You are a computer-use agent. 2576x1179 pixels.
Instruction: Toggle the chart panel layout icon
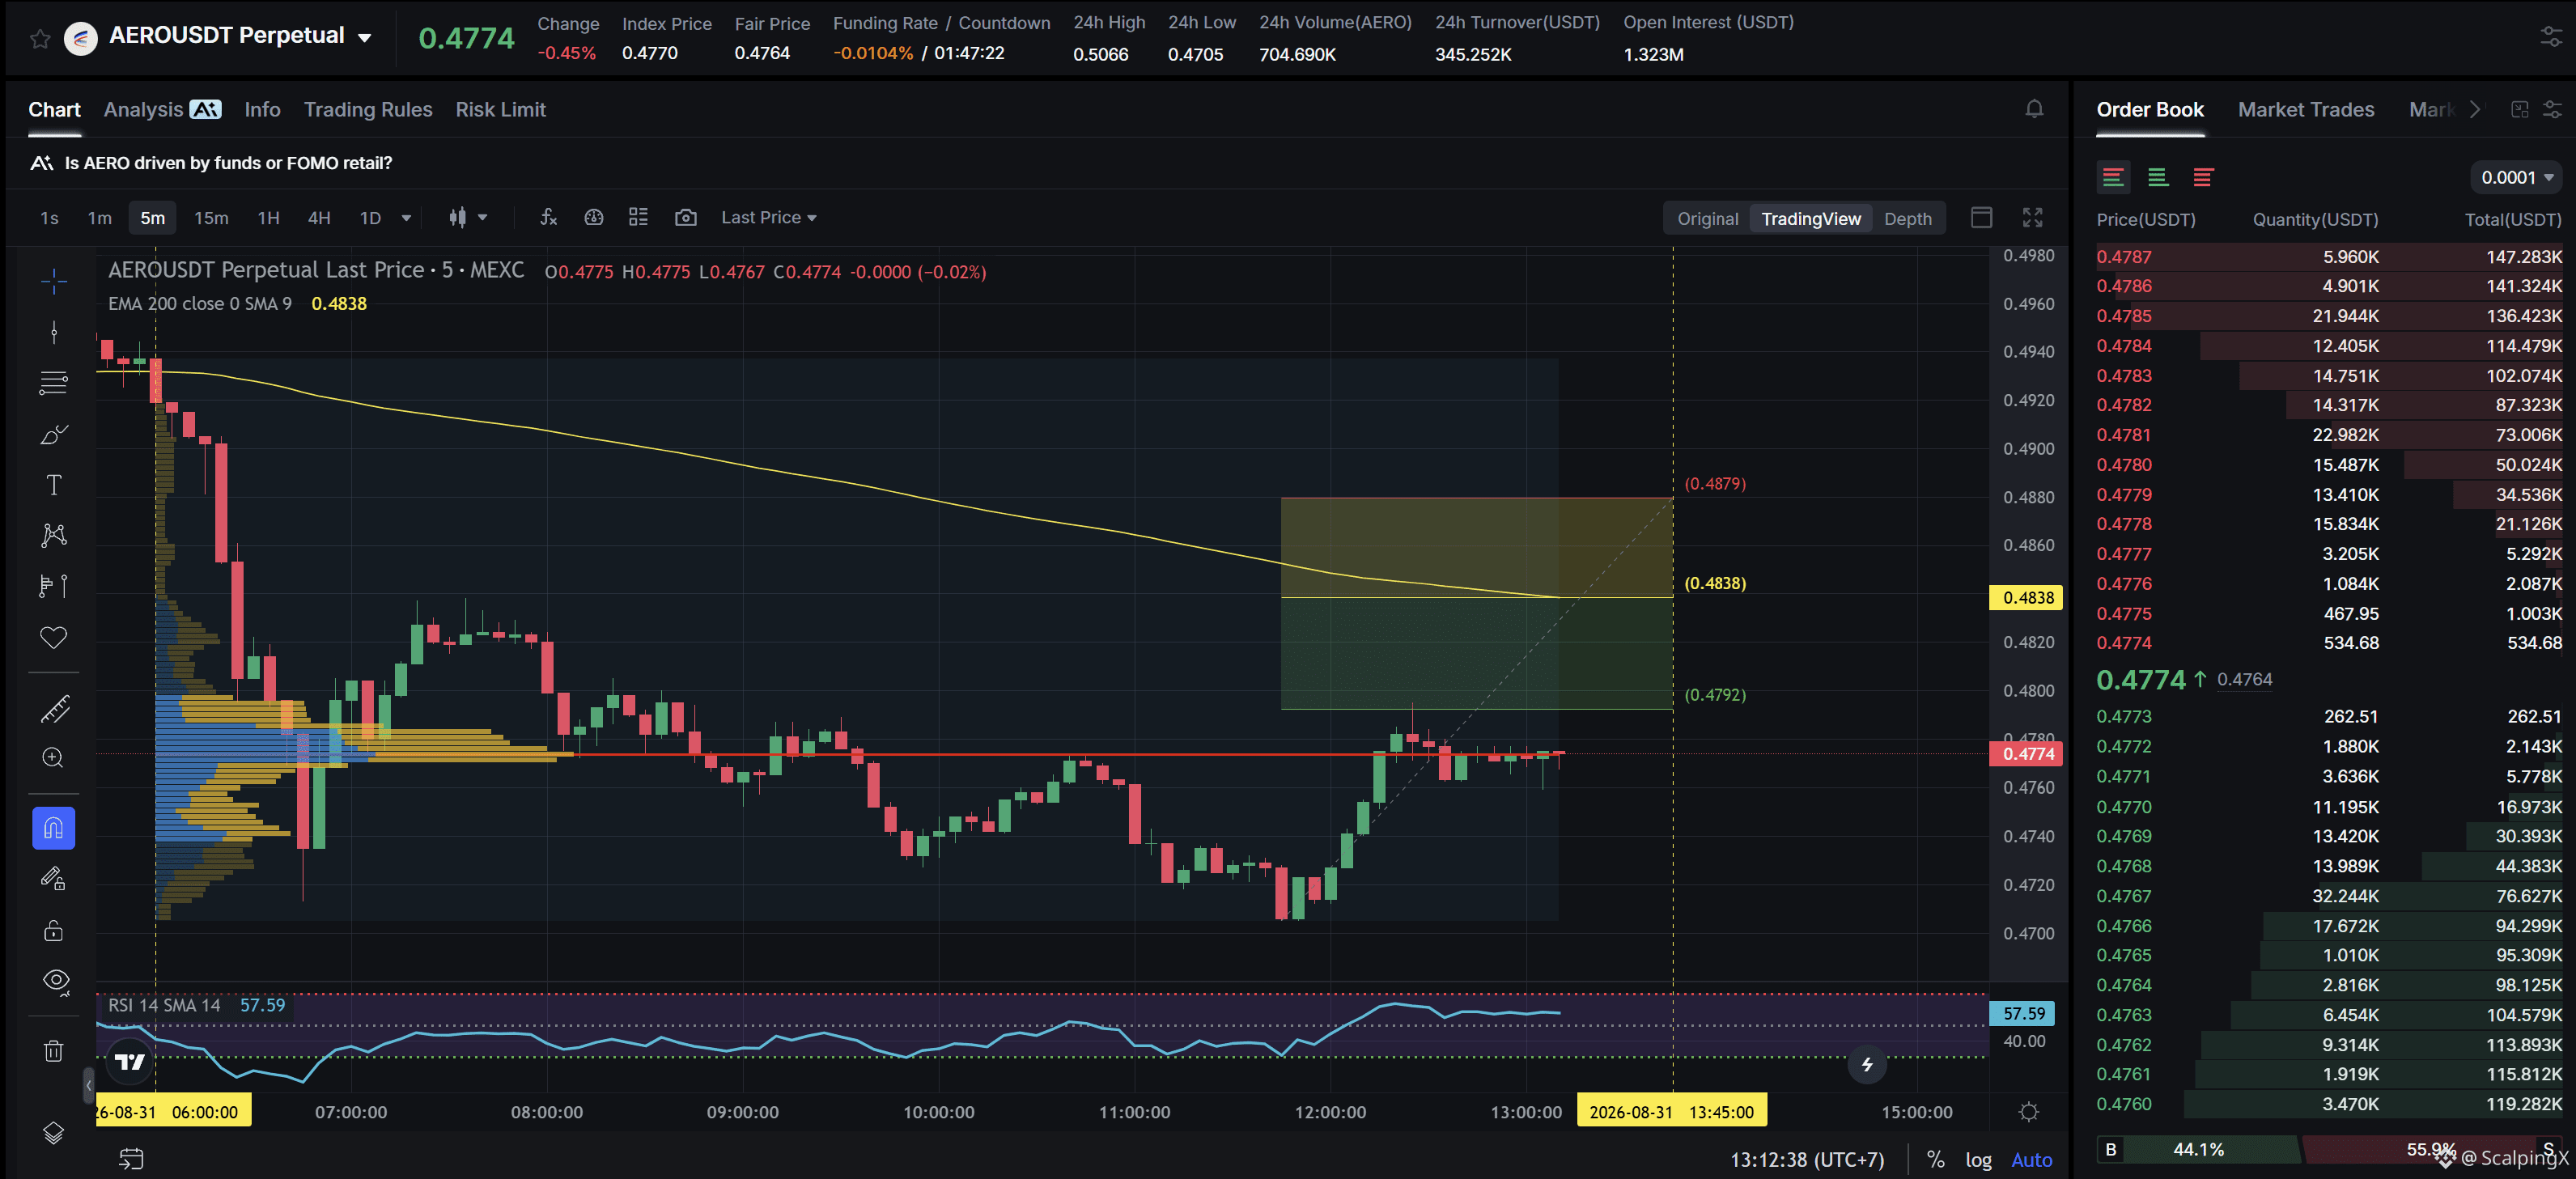pyautogui.click(x=1981, y=217)
